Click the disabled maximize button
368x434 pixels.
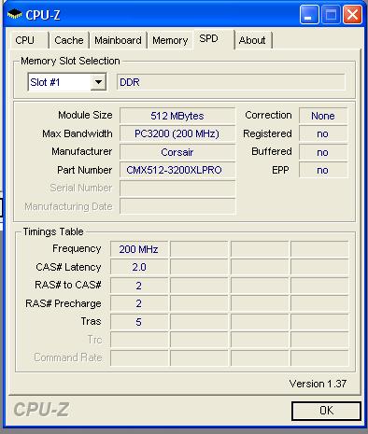pos(331,15)
